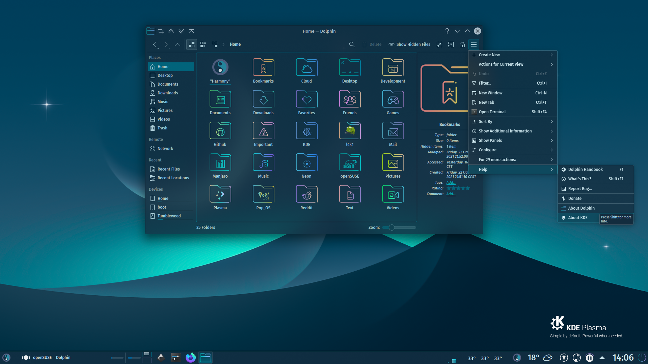Toggle the hamburger menu button
The image size is (648, 364).
pyautogui.click(x=474, y=44)
